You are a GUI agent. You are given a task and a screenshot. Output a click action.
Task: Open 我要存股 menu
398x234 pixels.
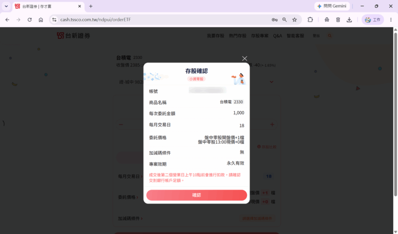215,36
